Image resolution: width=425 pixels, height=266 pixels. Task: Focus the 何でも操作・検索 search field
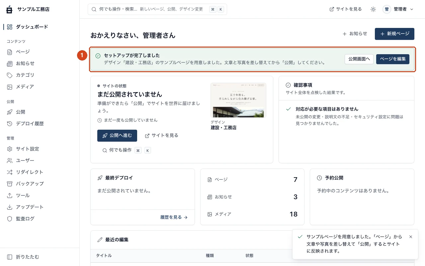(157, 9)
